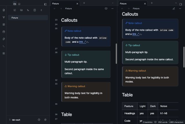Click Note callout title in the editor
The image size is (185, 124).
[74, 31]
